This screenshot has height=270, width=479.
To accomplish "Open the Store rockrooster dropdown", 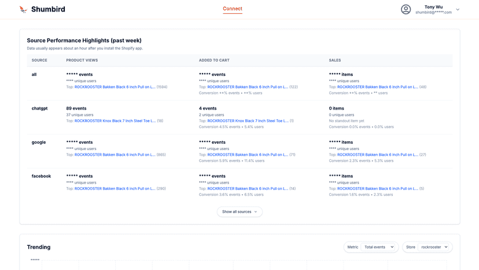I will (x=434, y=247).
